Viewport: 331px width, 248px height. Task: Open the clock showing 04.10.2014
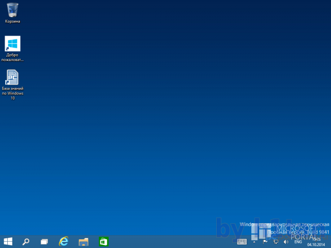pos(316,242)
